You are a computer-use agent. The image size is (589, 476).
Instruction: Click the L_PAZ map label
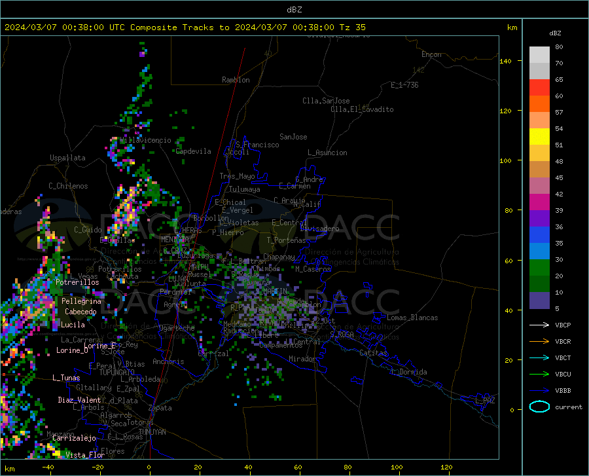[x=485, y=401]
